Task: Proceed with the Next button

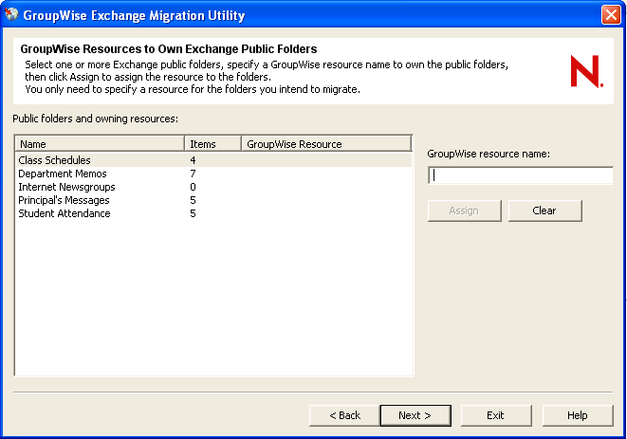Action: click(x=415, y=415)
